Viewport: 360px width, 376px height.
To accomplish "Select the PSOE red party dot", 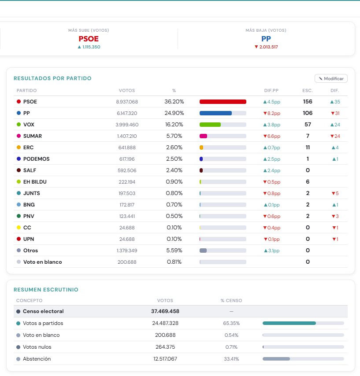I will pos(19,101).
